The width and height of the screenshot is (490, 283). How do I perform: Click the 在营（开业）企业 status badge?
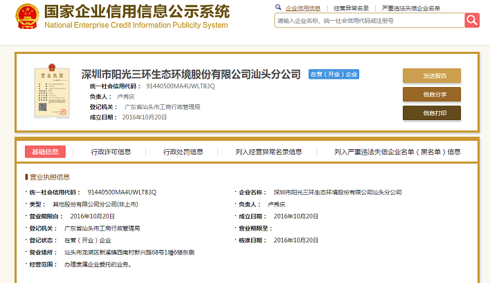(334, 75)
